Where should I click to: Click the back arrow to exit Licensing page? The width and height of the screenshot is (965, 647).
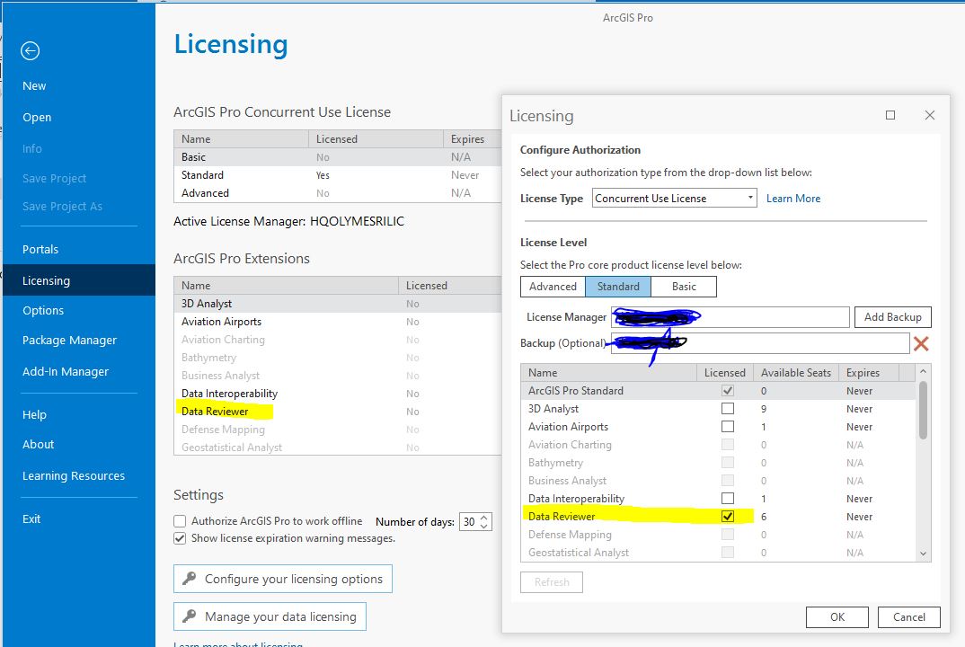point(30,51)
